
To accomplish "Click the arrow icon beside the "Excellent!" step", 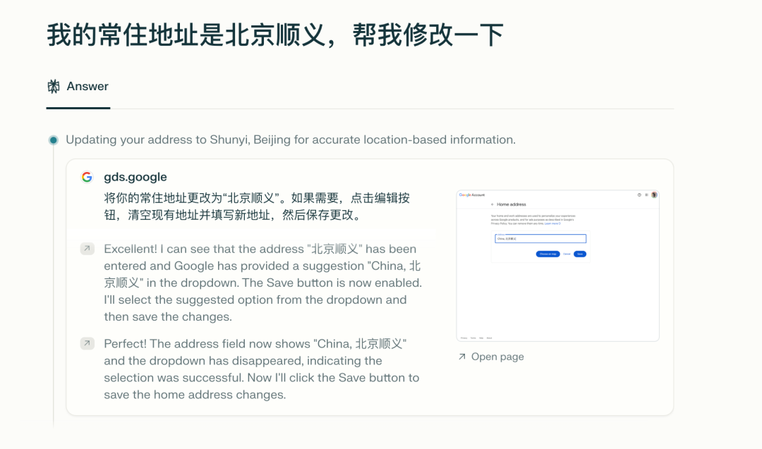I will [87, 249].
